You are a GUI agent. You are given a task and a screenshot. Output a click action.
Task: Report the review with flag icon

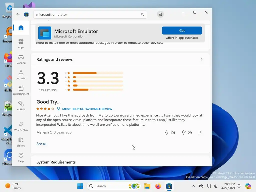point(199,132)
